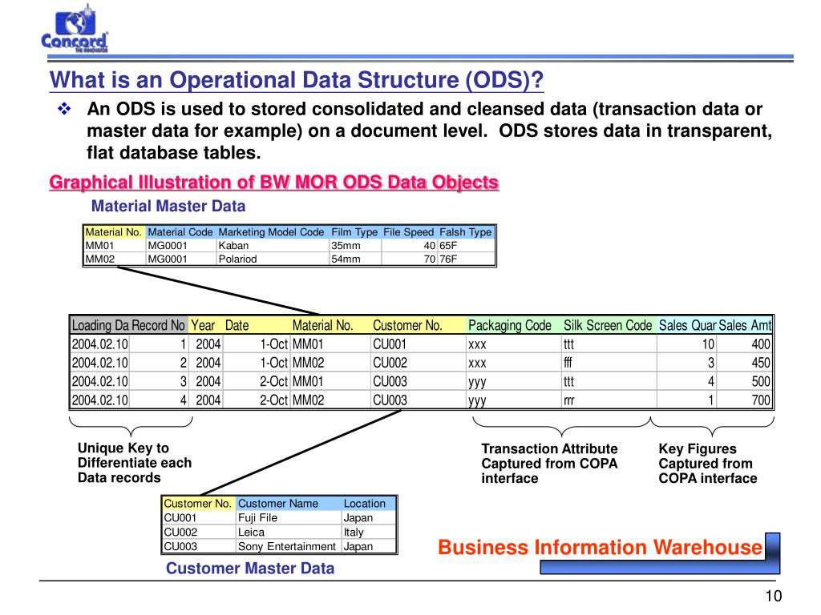The height and width of the screenshot is (615, 821).
Task: Click the 'Graphical Illustration of BW MOR ODS Data Objects' heading
Action: [274, 183]
